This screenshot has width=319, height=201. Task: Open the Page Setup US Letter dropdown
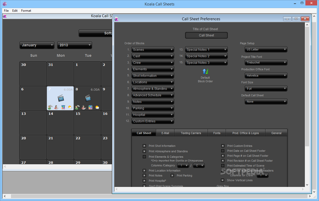(266, 49)
